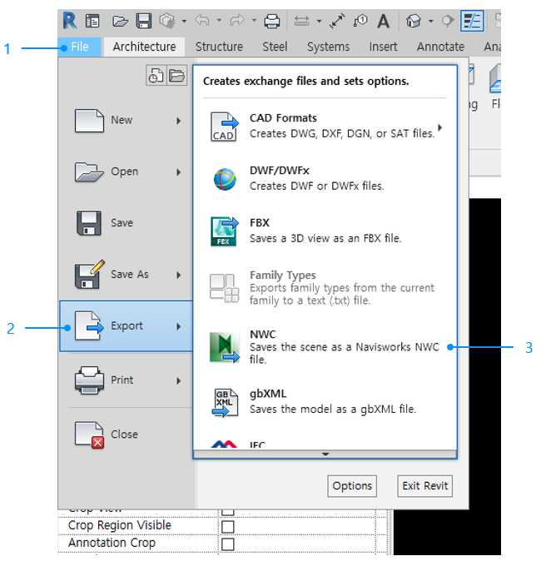
Task: Click the Print icon in quick toolbar
Action: [272, 21]
